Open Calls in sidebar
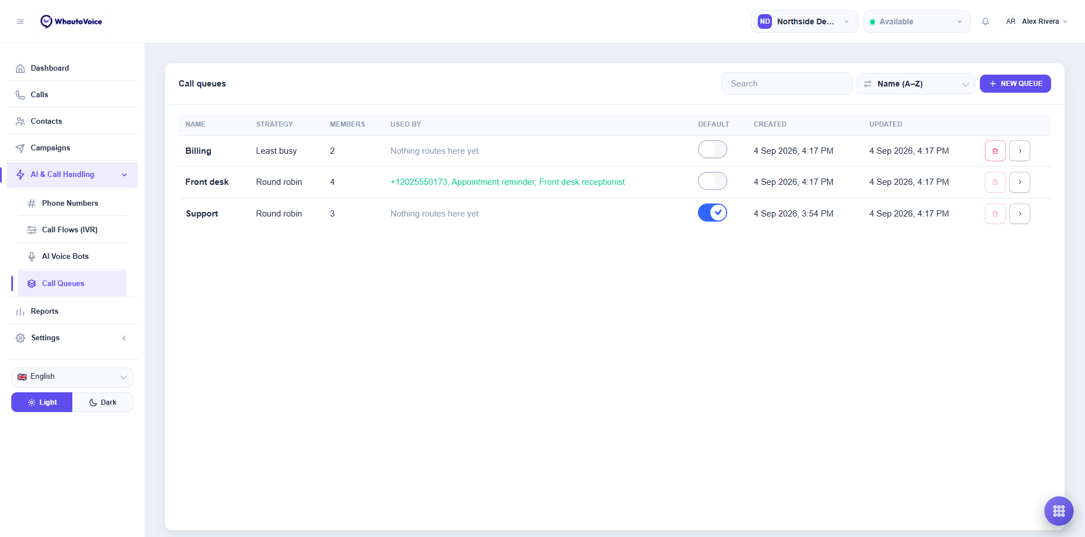 [x=72, y=94]
